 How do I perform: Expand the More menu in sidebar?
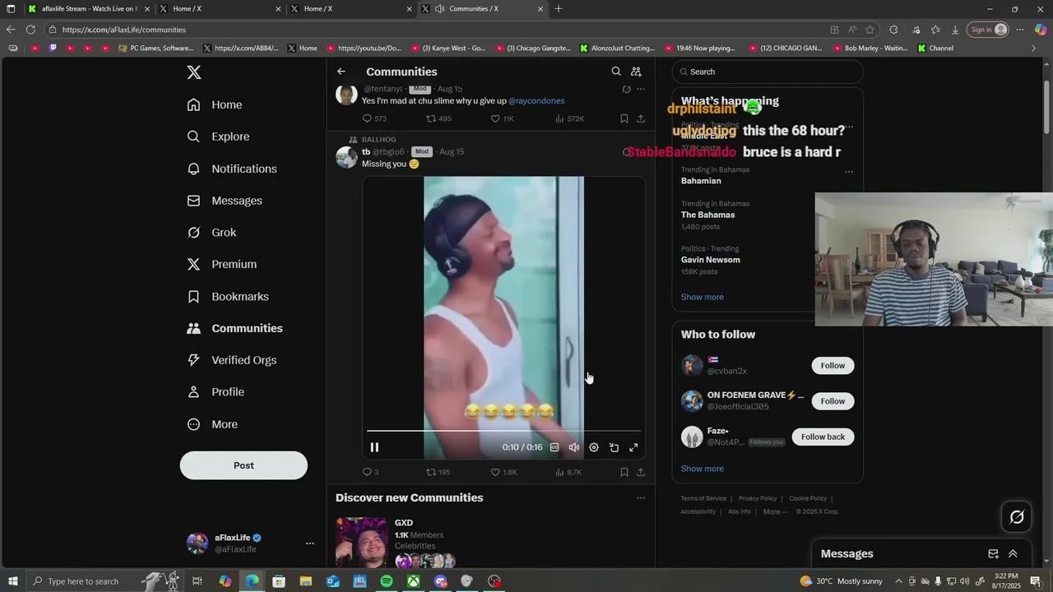tap(212, 424)
